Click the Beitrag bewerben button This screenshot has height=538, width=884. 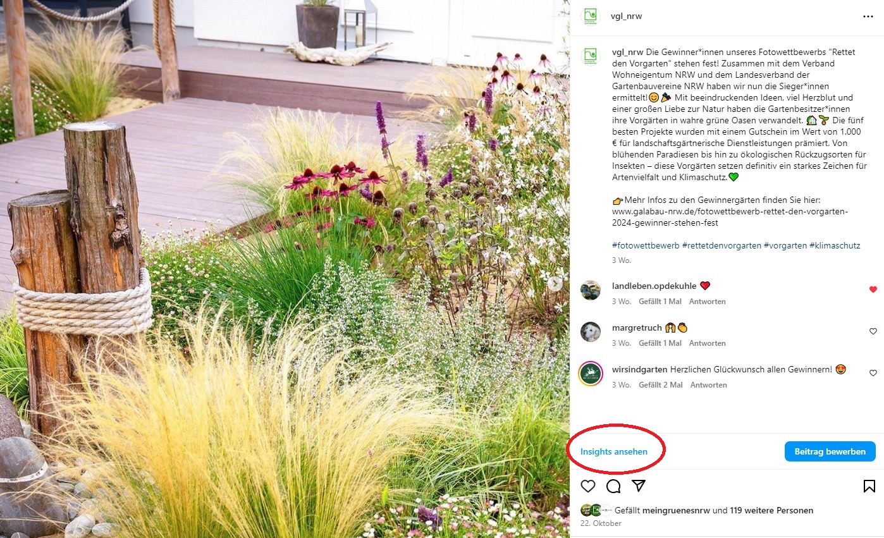[x=830, y=451]
